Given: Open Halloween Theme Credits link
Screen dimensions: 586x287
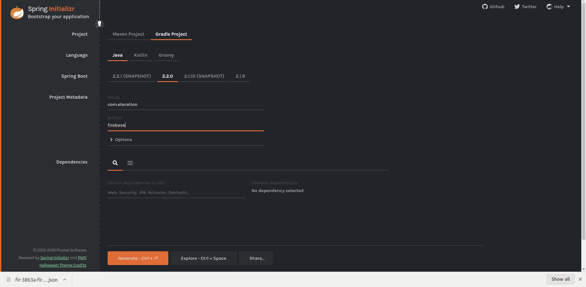Looking at the screenshot, I should tap(63, 265).
